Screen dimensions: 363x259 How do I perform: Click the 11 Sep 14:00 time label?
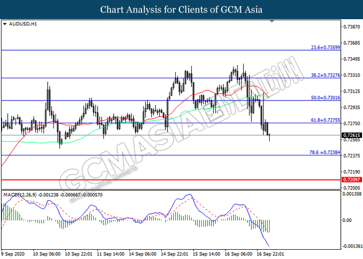click(x=110, y=254)
